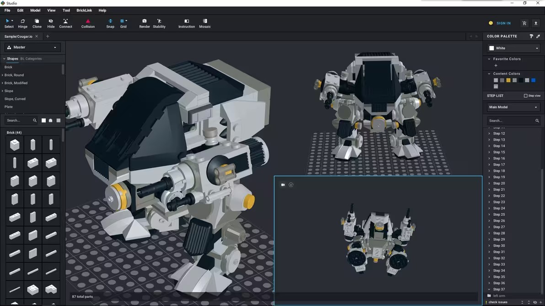Toggle the Collision detection button

88,24
